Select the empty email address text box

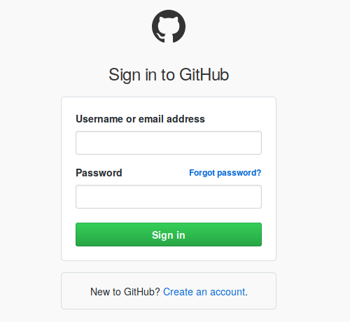[x=169, y=143]
